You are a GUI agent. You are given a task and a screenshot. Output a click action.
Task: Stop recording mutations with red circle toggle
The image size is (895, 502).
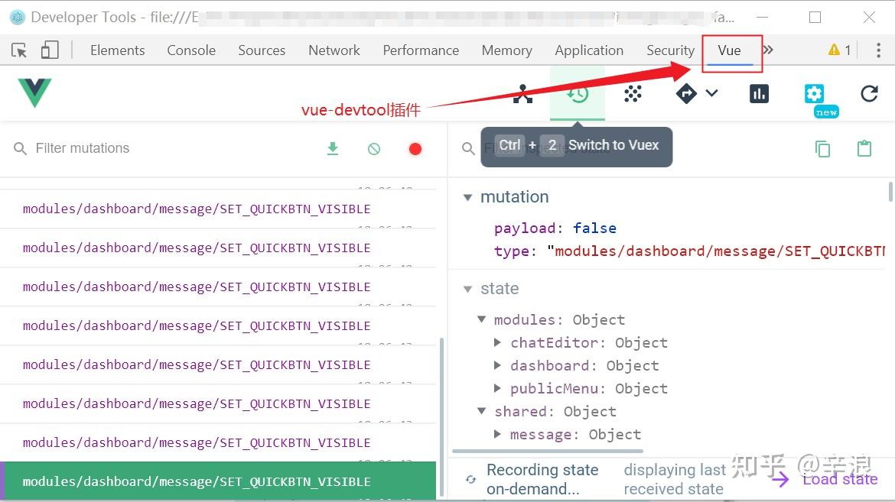click(415, 148)
